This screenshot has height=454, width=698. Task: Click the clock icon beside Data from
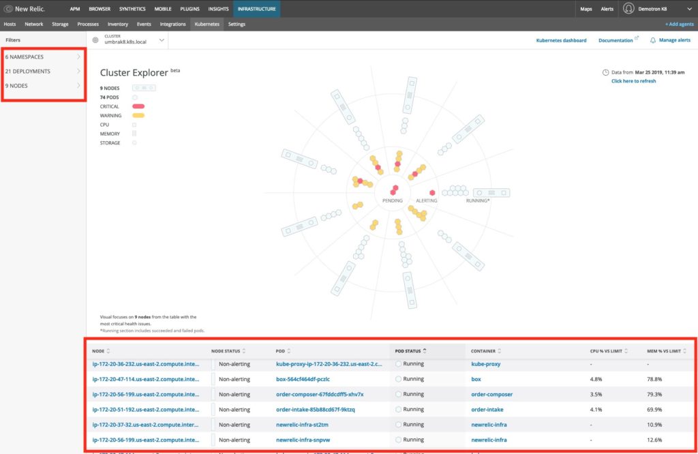point(605,72)
